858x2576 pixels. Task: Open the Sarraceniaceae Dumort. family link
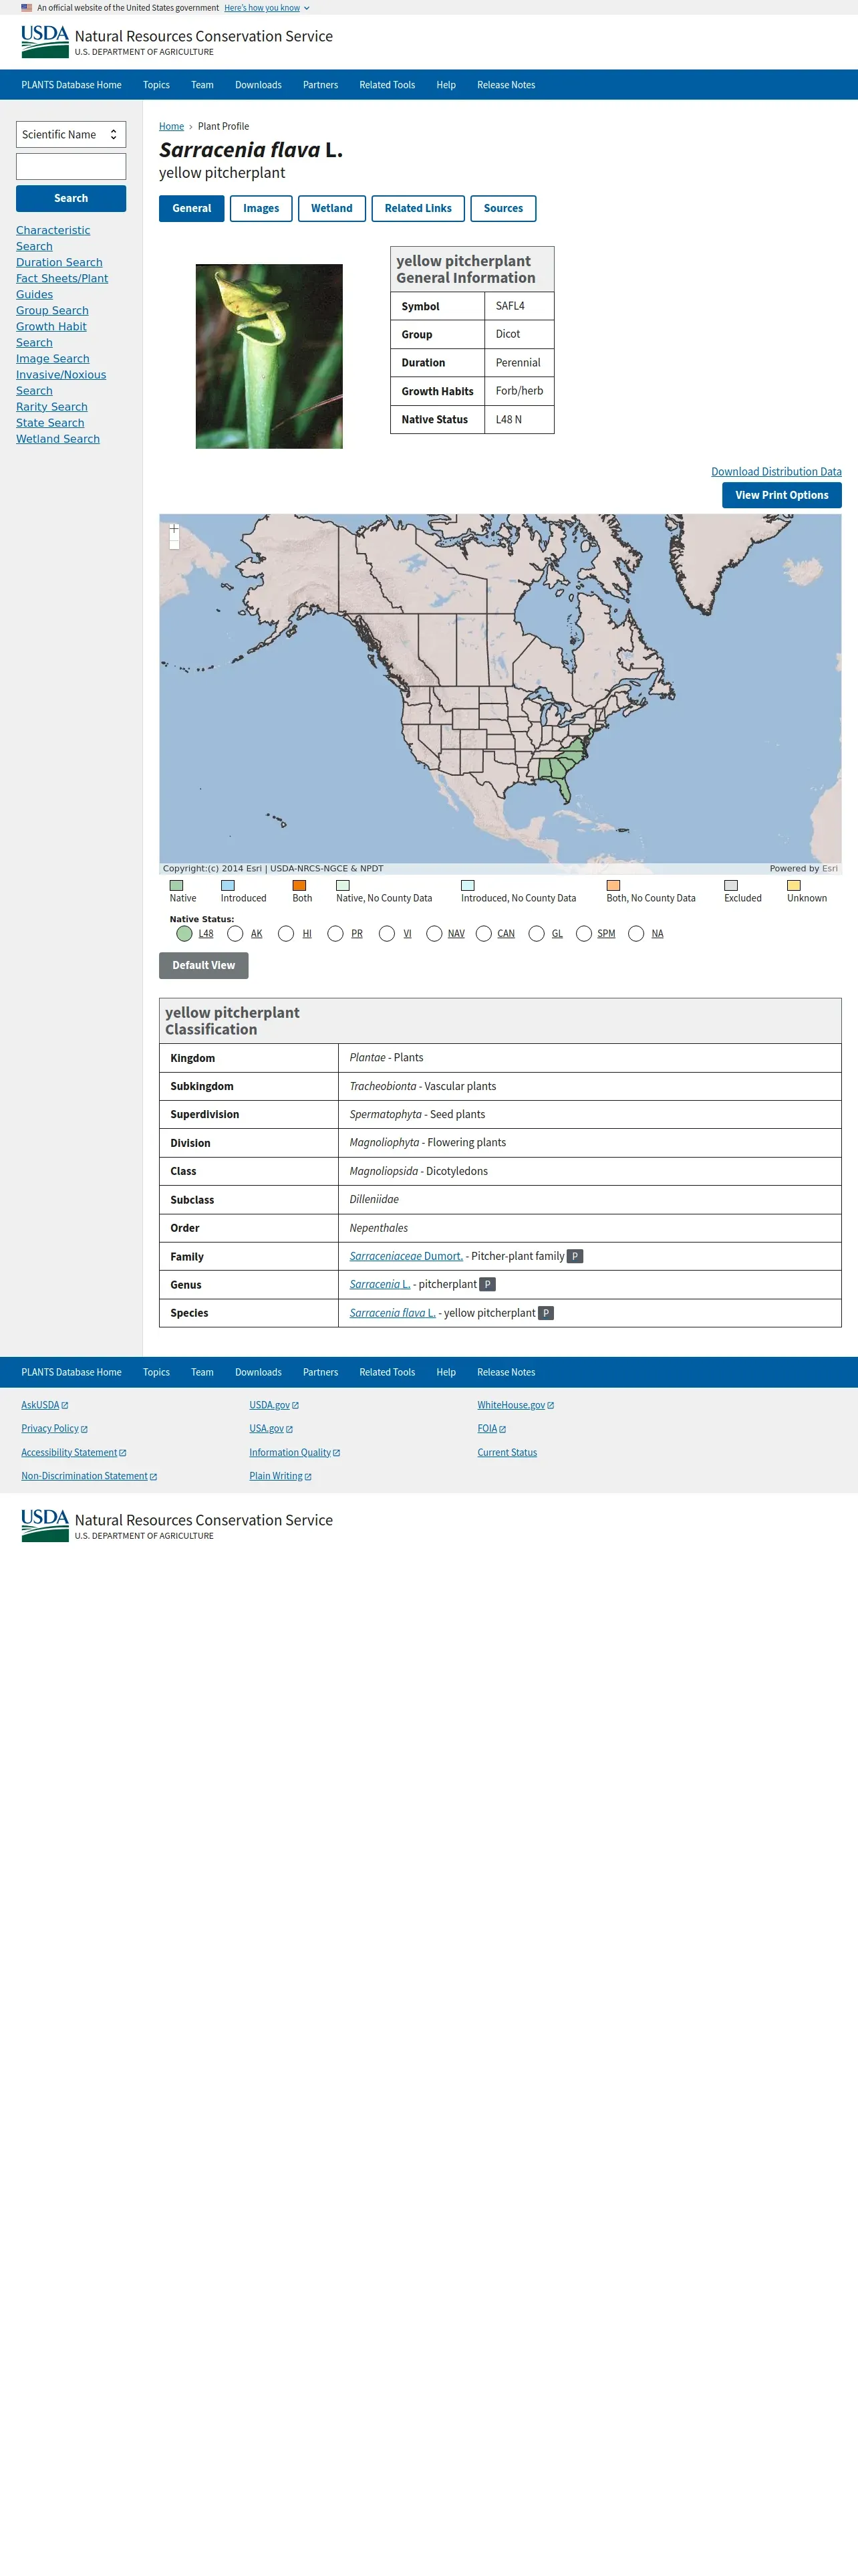point(406,1256)
